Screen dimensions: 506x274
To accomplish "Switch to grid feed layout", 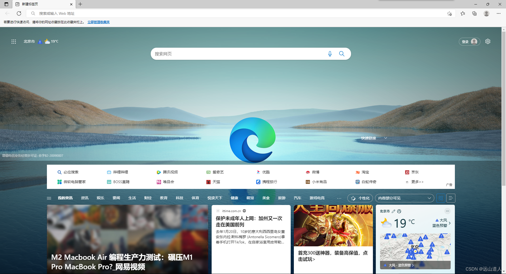I will click(441, 198).
